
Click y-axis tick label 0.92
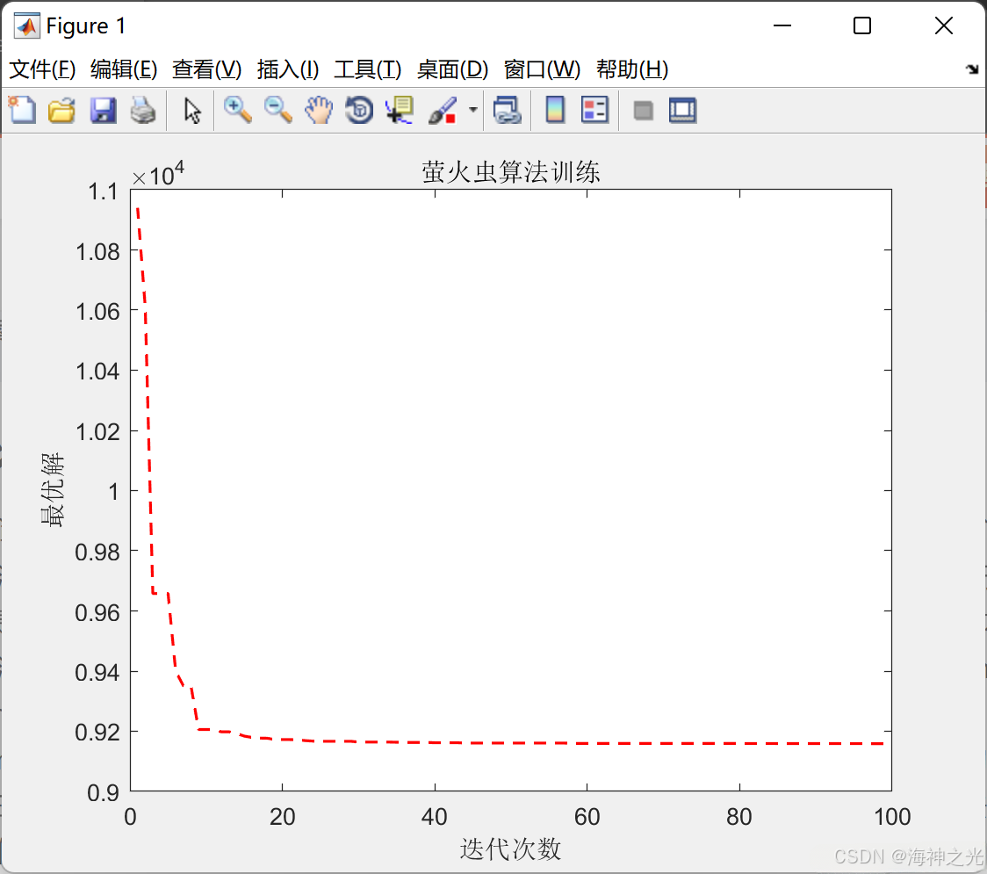[97, 733]
